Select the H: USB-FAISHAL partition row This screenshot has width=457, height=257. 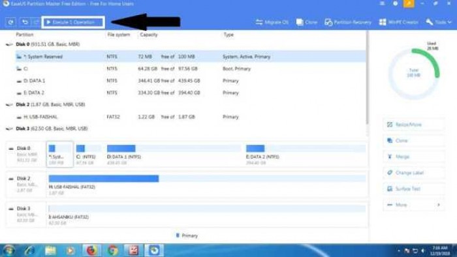[x=191, y=117]
